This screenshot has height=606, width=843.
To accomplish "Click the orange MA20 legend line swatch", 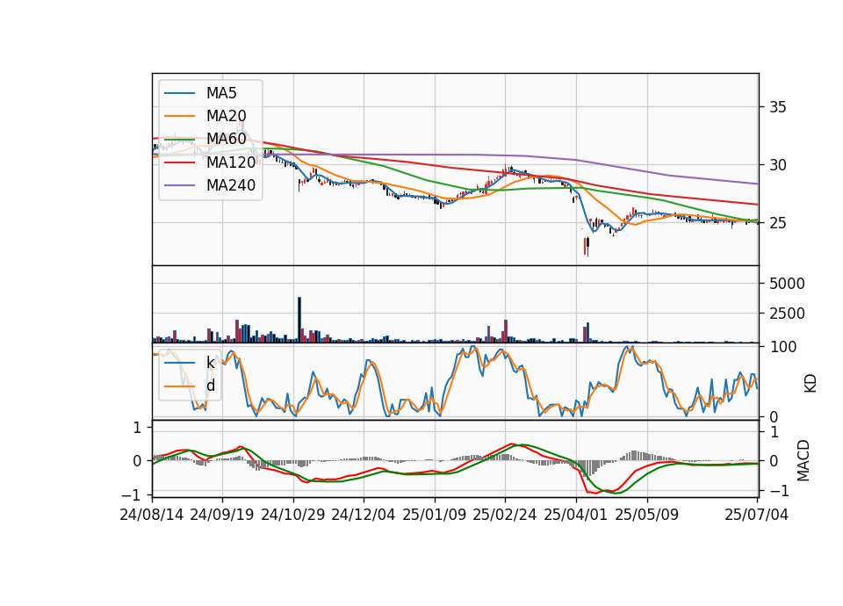I will coord(179,116).
